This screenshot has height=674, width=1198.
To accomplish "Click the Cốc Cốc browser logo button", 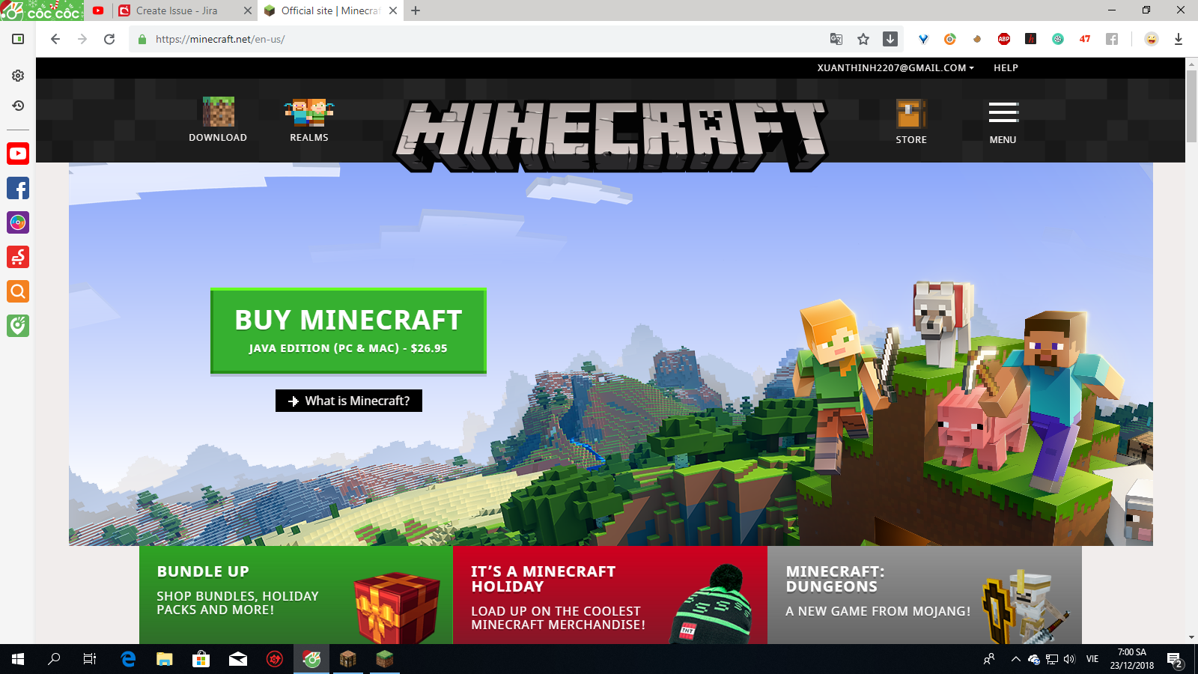I will (x=42, y=10).
